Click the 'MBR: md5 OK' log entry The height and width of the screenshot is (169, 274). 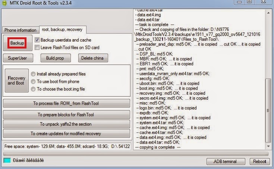164,59
